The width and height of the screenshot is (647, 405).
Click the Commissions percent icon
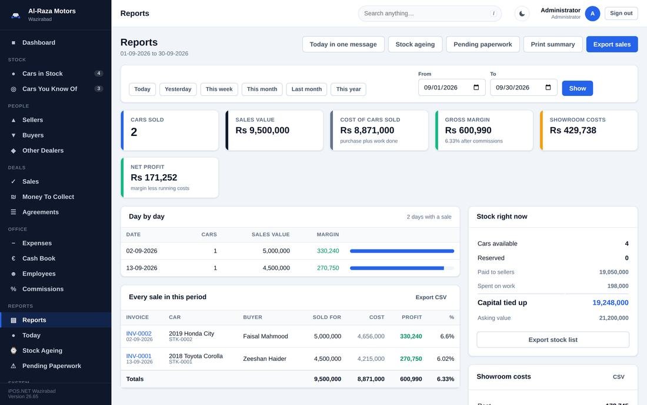coord(13,289)
